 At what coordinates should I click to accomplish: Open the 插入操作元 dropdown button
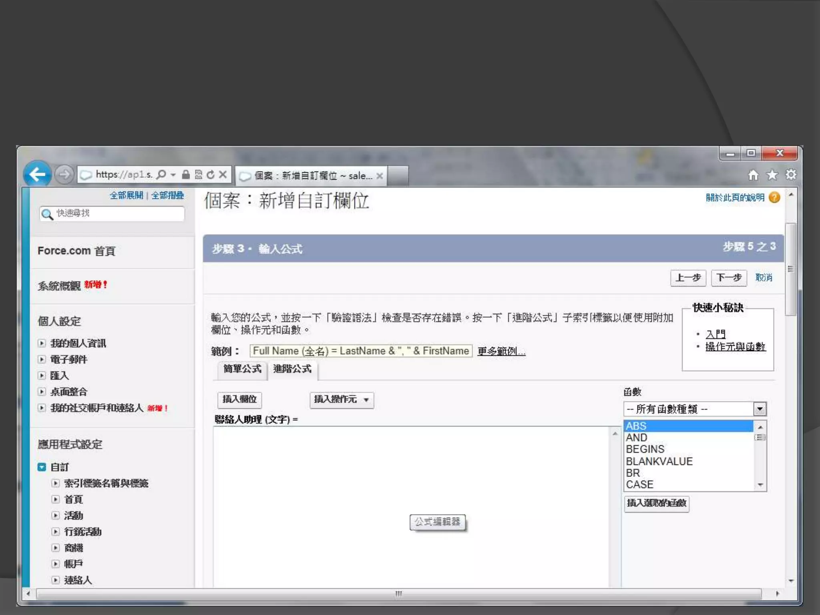tap(342, 400)
